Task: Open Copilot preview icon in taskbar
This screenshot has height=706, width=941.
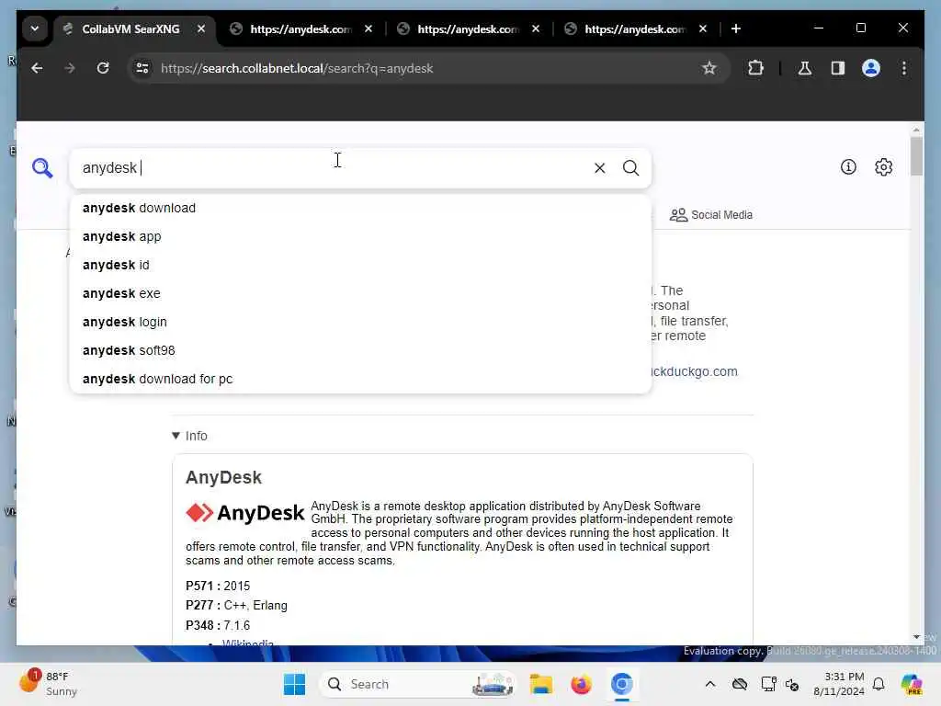Action: tap(911, 684)
